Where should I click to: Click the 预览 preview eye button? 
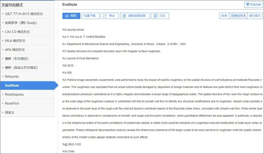(71, 16)
